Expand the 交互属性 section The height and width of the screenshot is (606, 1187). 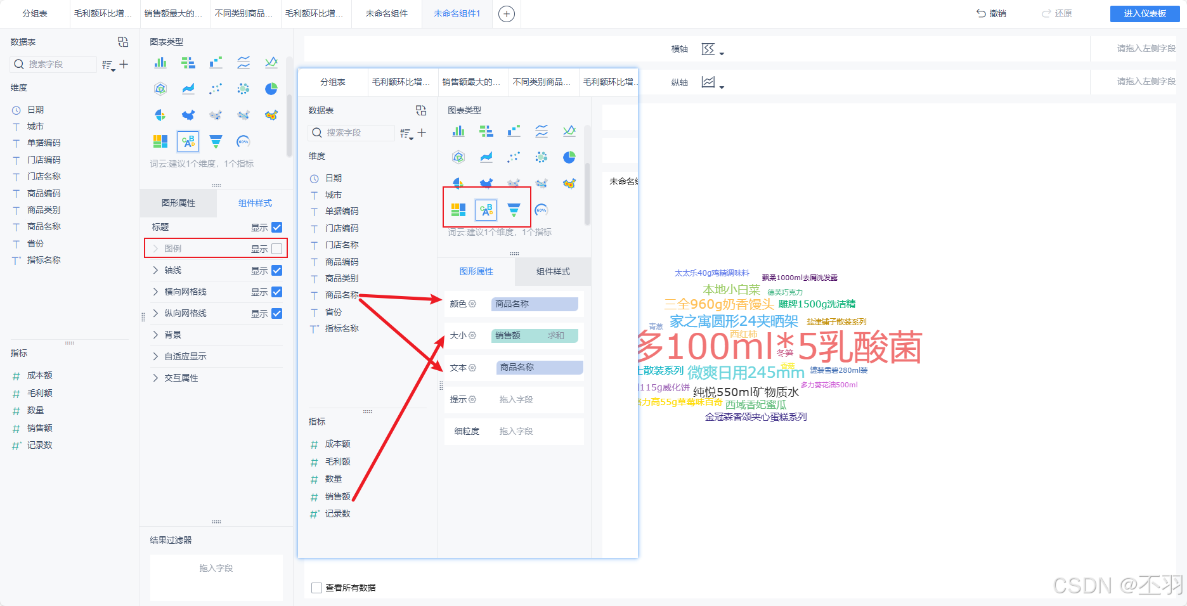[x=155, y=378]
